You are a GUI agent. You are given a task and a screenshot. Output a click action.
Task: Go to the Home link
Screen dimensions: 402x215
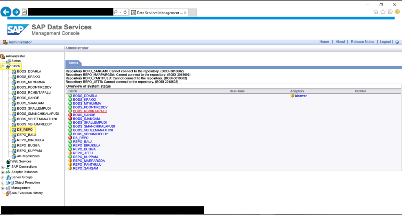(x=324, y=42)
